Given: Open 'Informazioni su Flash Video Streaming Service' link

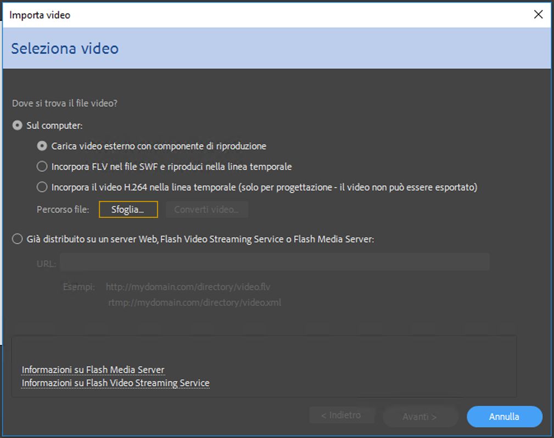Looking at the screenshot, I should tap(115, 383).
